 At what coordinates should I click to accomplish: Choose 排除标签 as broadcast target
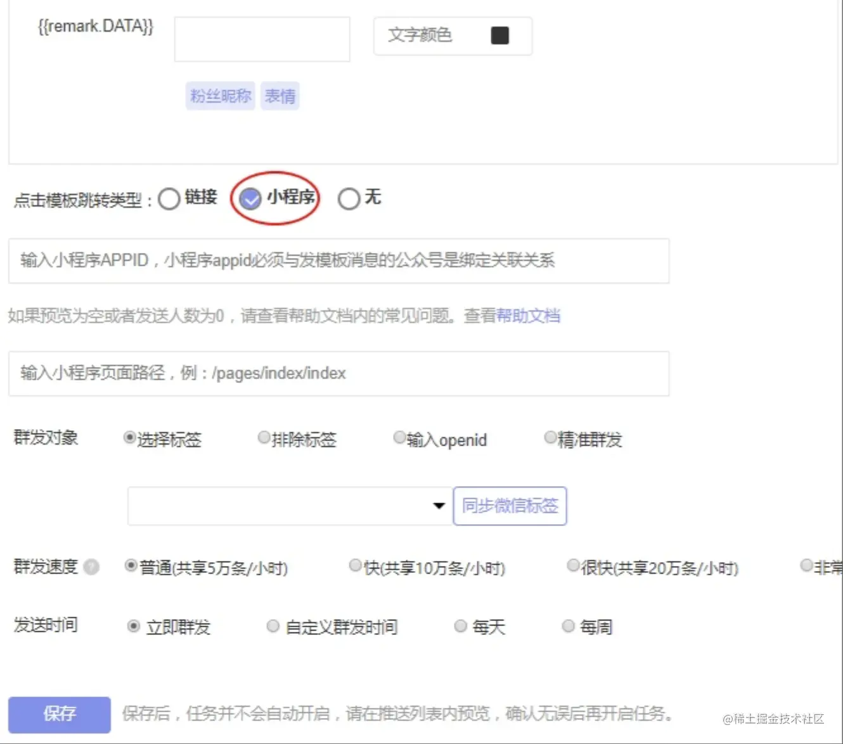tap(264, 437)
